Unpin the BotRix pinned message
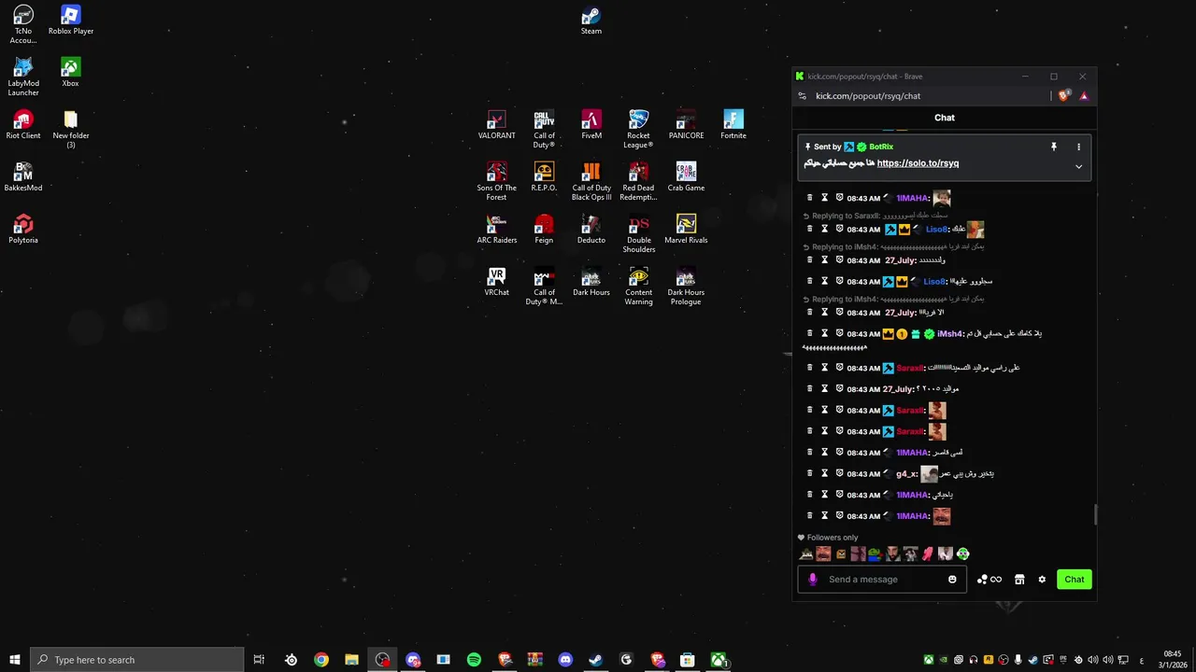Screen dimensions: 1196x672 coord(1053,147)
